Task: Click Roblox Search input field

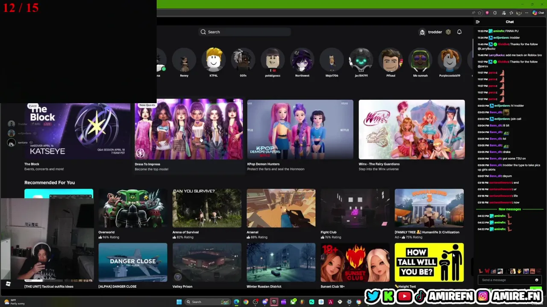Action: (x=244, y=32)
